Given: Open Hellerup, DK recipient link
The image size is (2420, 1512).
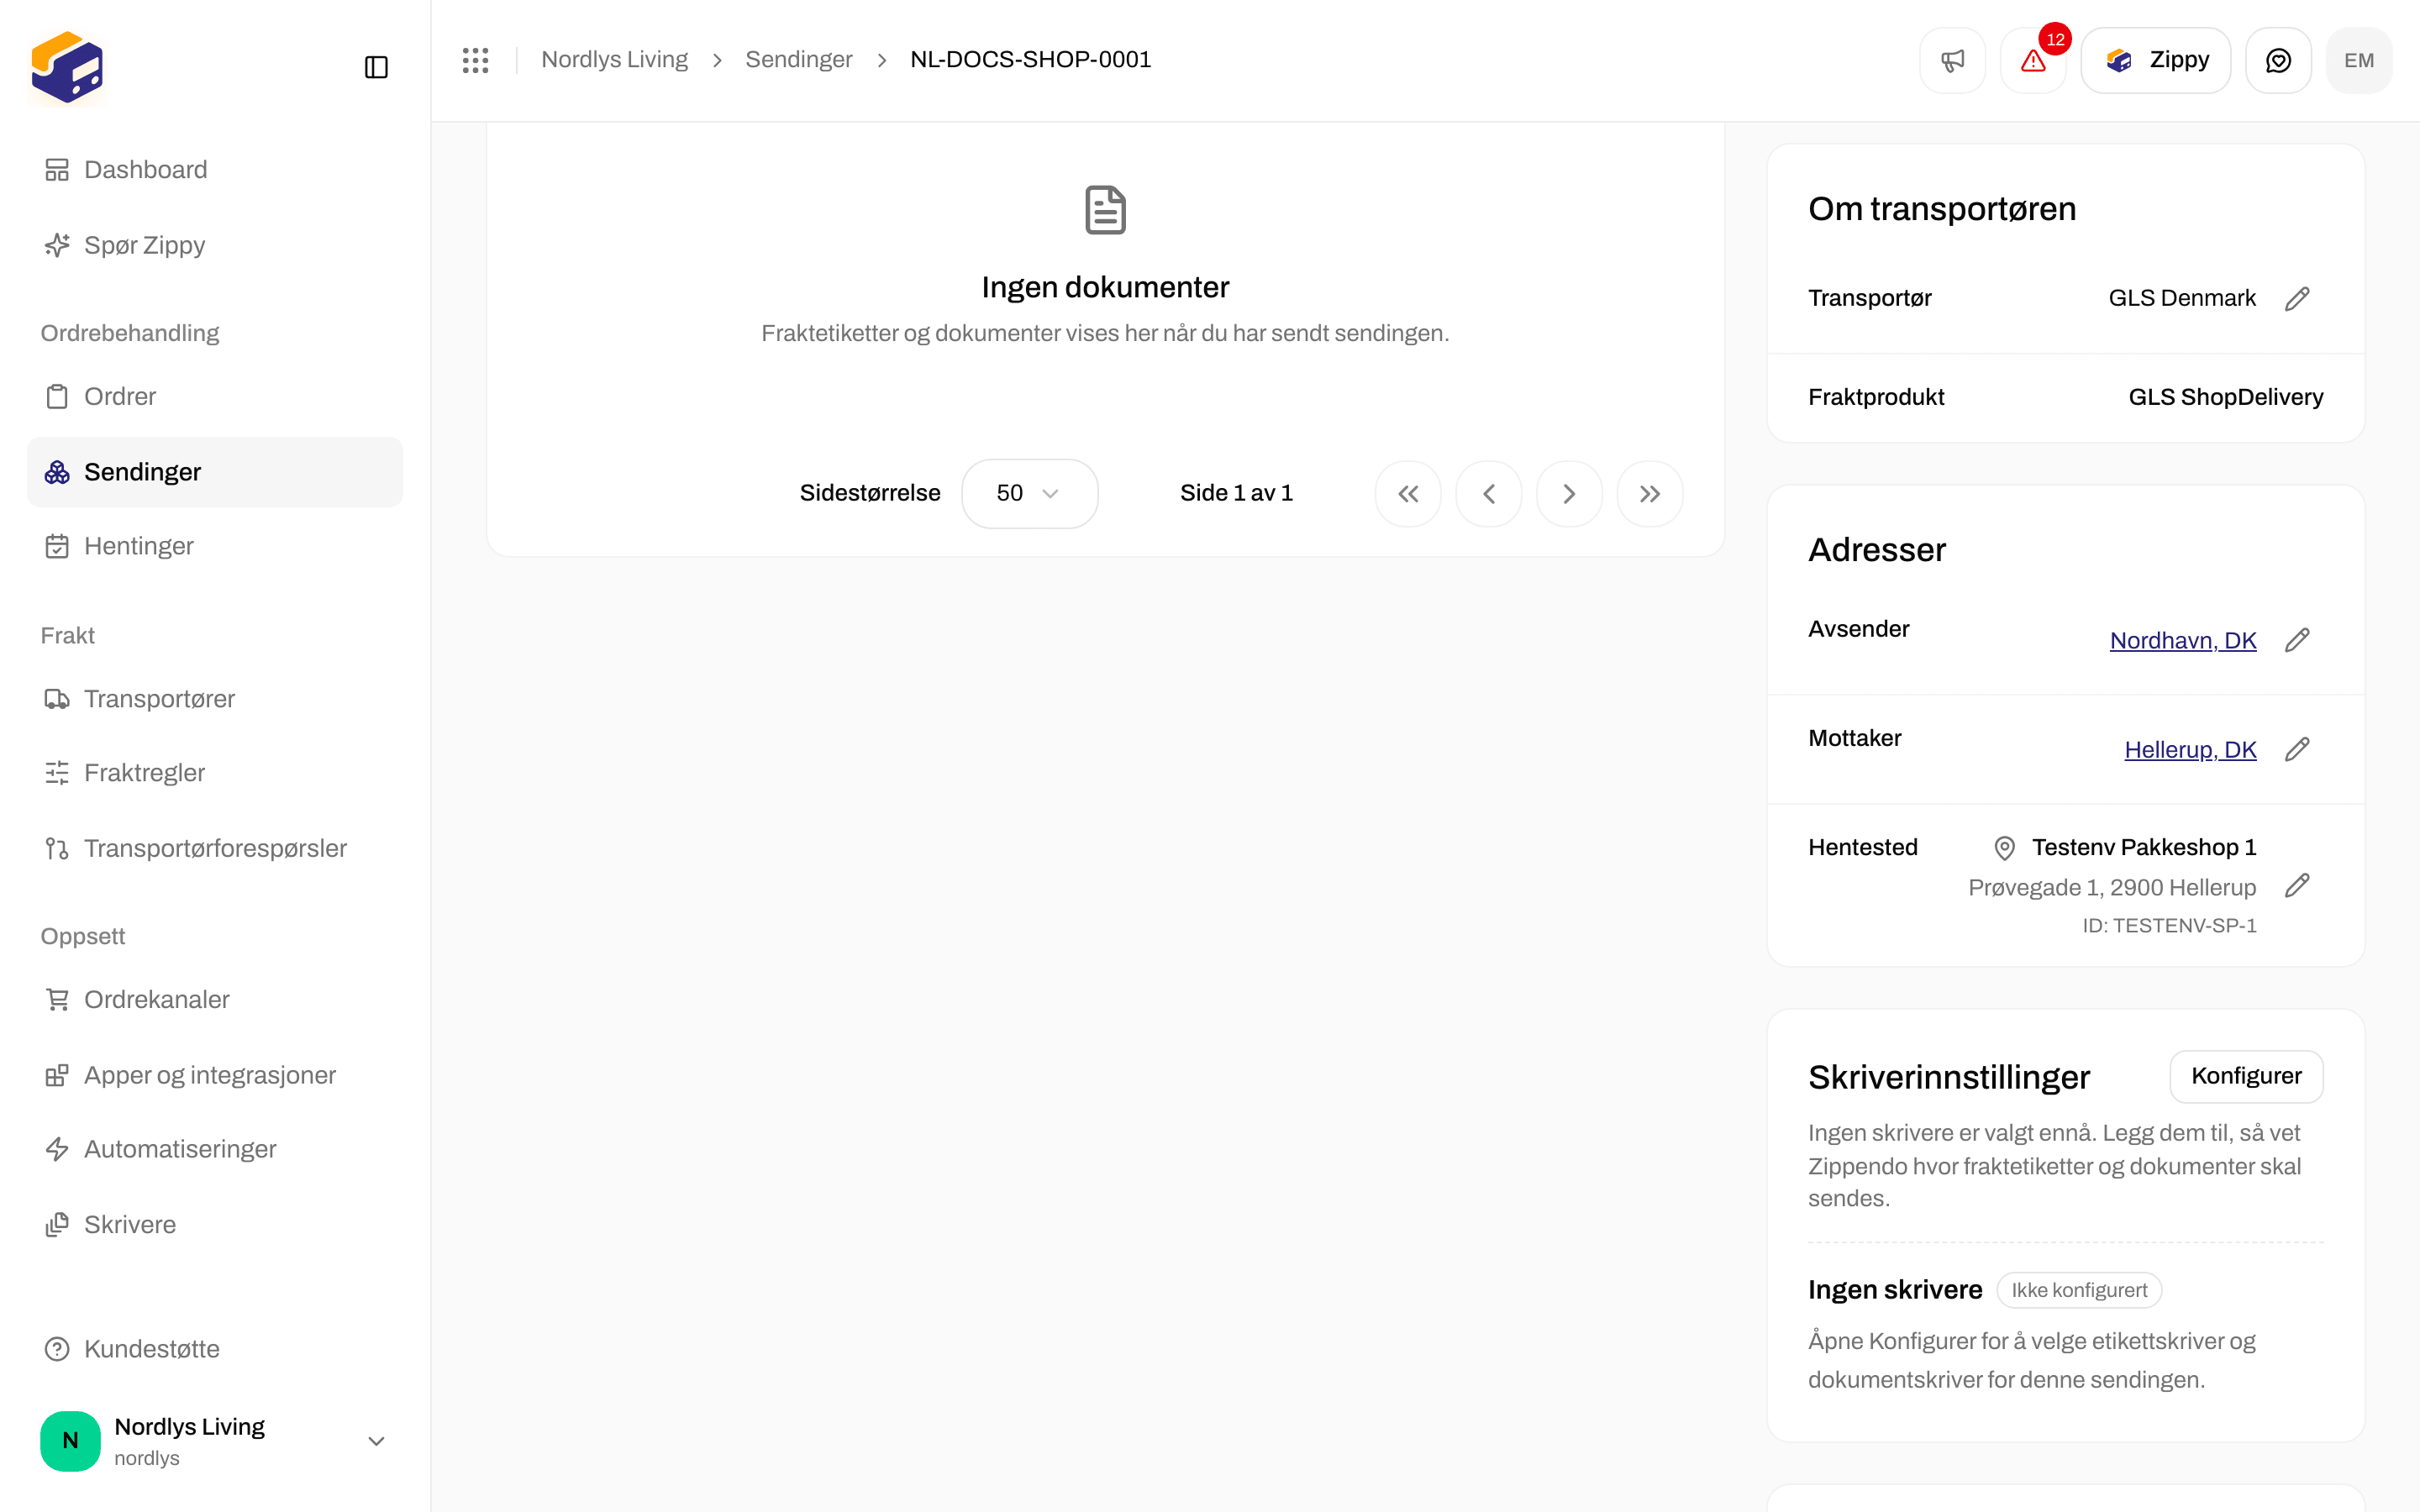Looking at the screenshot, I should (2190, 750).
